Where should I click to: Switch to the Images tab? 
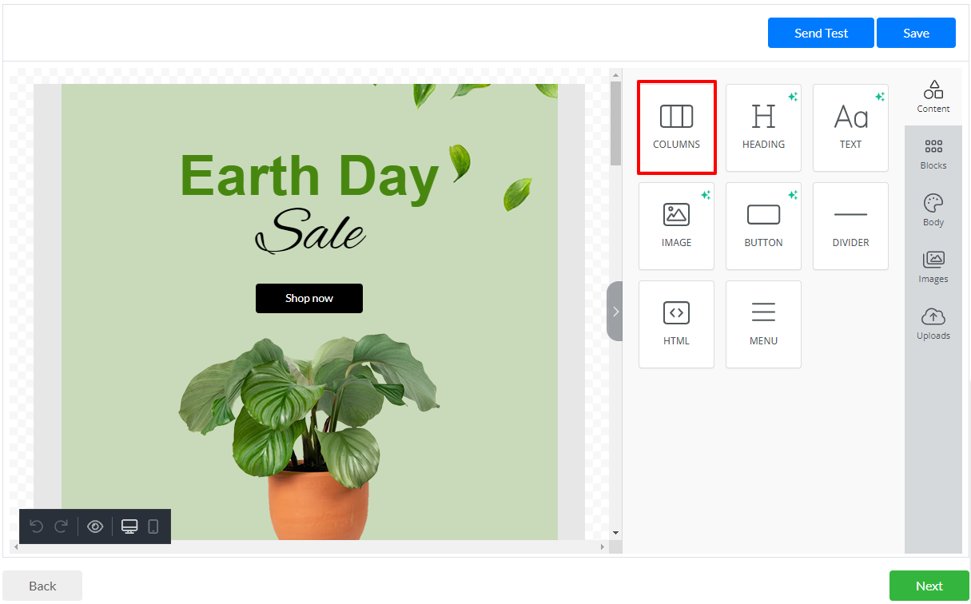pos(933,268)
